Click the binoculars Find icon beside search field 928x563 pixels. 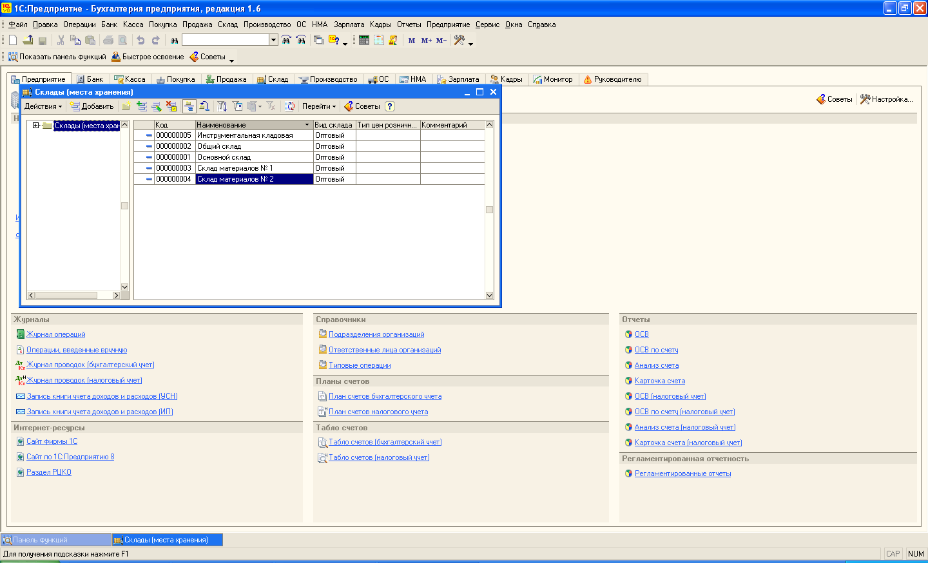click(174, 40)
